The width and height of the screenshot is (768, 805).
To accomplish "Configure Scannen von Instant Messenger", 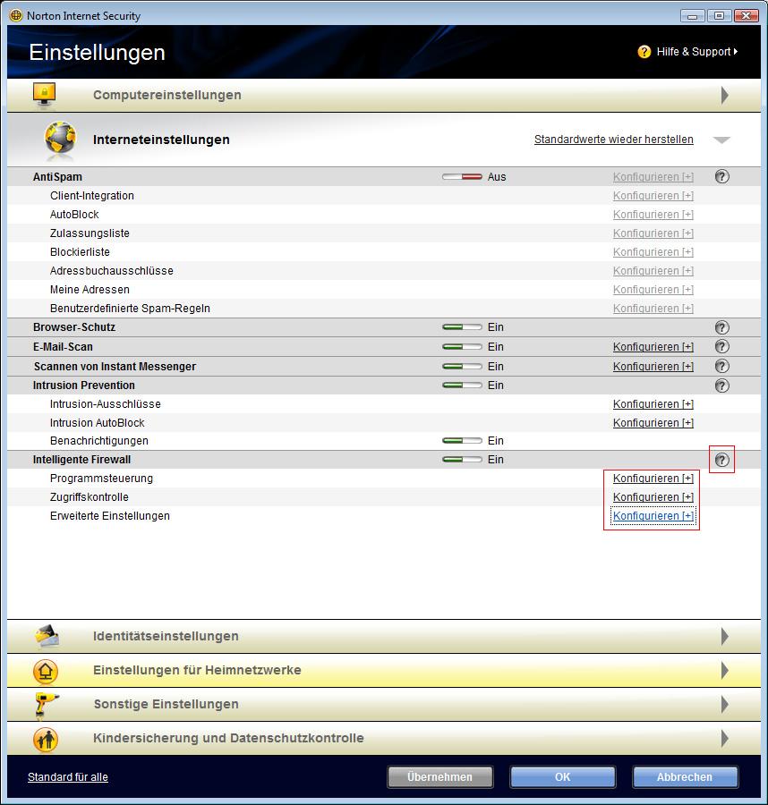I will pyautogui.click(x=653, y=366).
